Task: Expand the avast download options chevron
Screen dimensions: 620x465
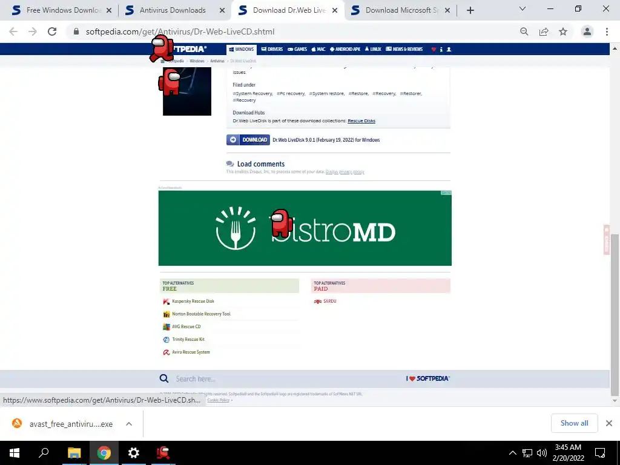Action: [x=129, y=424]
